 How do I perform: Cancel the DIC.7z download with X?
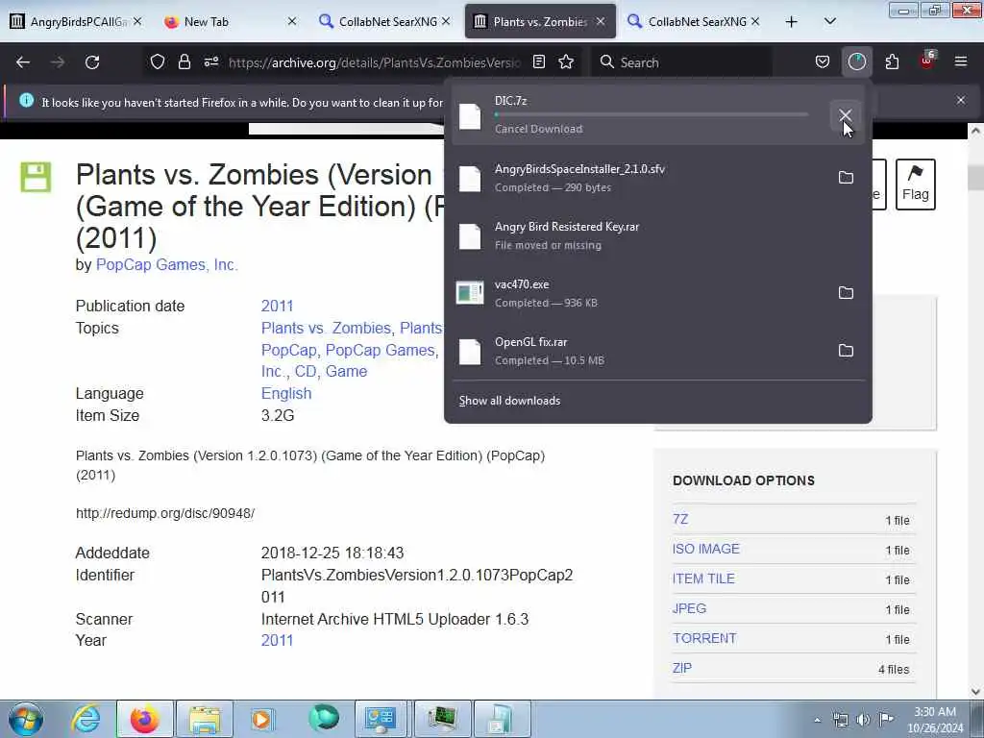(x=846, y=115)
